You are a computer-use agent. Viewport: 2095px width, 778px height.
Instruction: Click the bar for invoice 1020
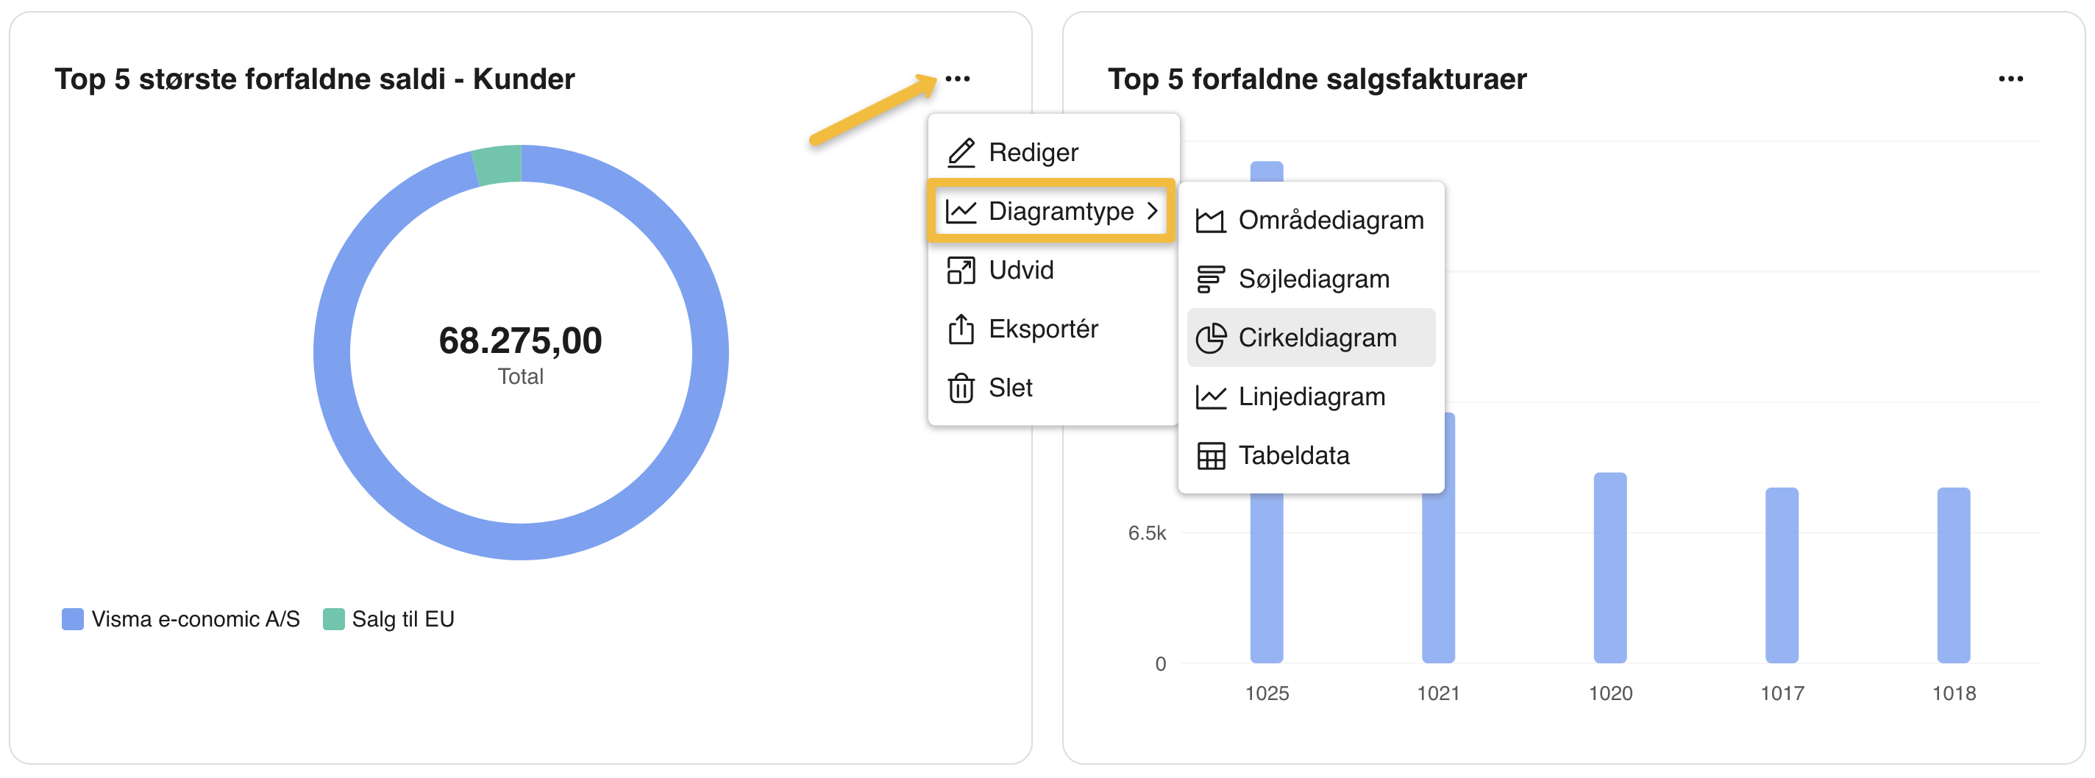pyautogui.click(x=1610, y=568)
